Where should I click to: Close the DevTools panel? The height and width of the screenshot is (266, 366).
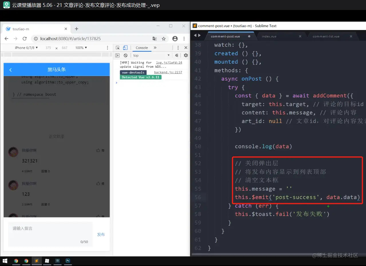186,48
